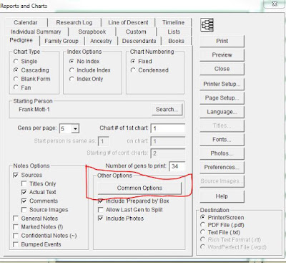Toggle the Sources checkbox
286x263 pixels.
click(x=16, y=175)
